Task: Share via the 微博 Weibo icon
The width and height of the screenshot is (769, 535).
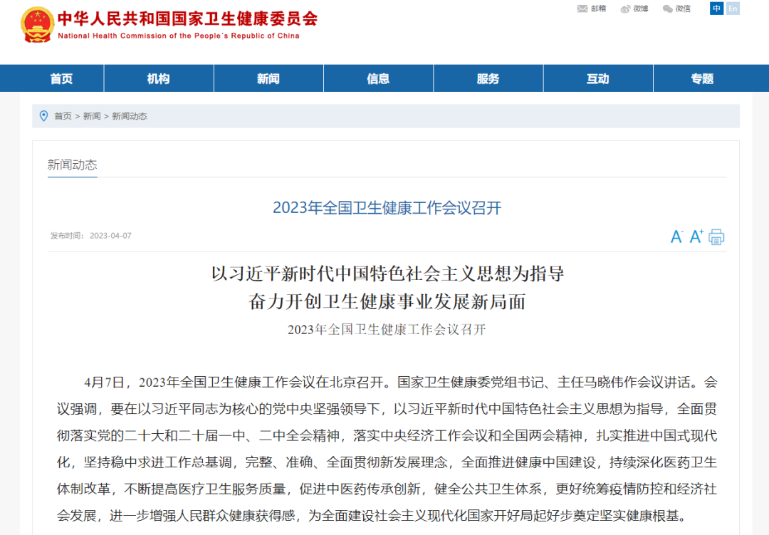Action: click(633, 9)
